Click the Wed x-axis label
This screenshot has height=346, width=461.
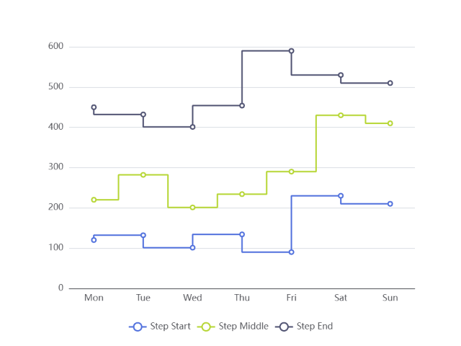[192, 298]
